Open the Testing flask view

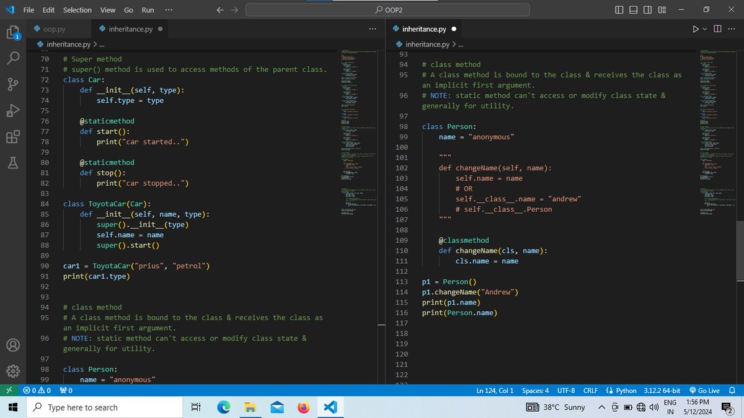click(x=14, y=162)
